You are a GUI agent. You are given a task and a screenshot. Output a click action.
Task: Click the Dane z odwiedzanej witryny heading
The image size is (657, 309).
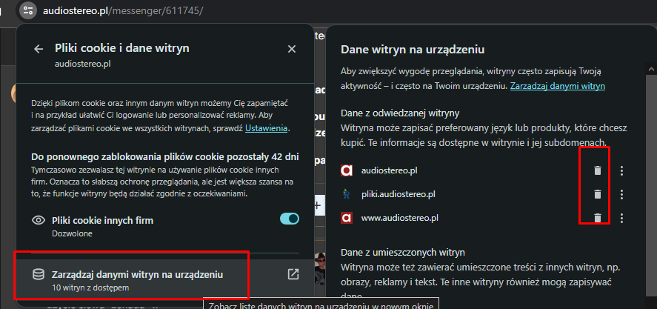(x=400, y=113)
